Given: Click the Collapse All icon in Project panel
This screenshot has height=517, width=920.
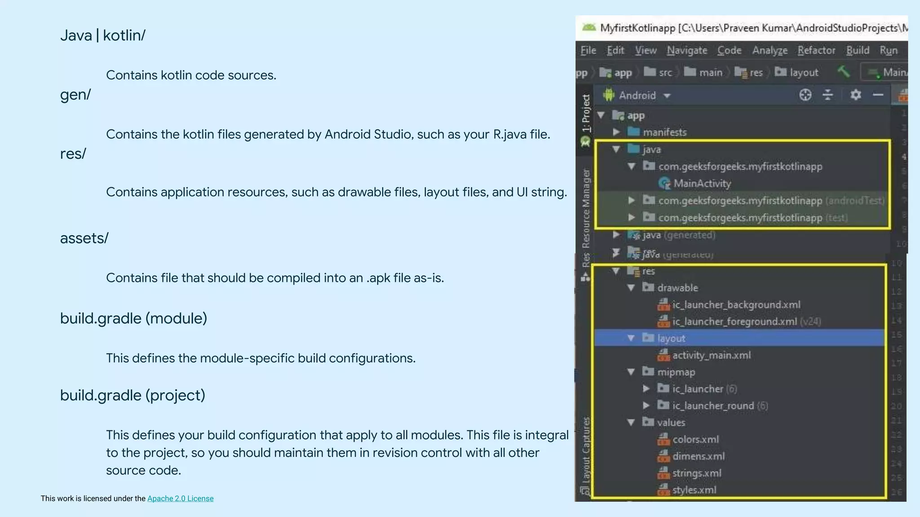Looking at the screenshot, I should (827, 95).
